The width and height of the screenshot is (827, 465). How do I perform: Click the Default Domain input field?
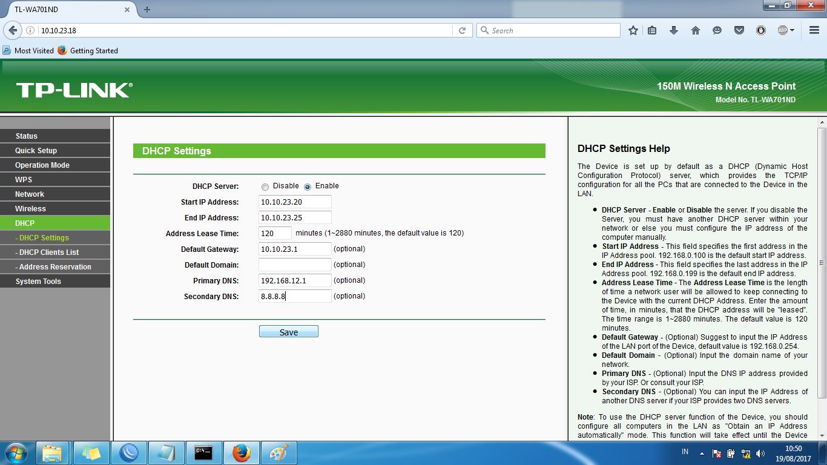pos(295,264)
